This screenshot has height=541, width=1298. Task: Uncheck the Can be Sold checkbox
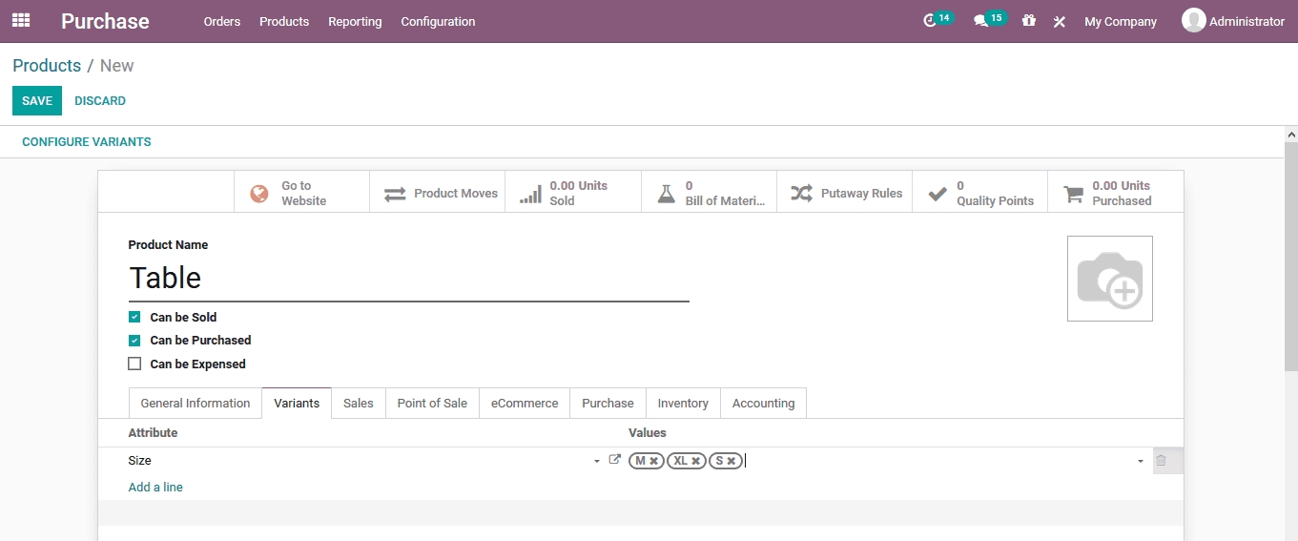click(134, 317)
